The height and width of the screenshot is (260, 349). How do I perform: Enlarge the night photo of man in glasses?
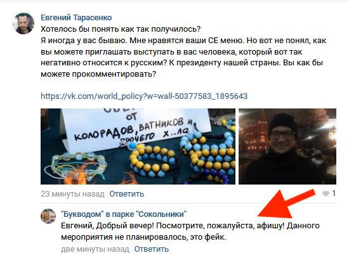[x=287, y=146]
